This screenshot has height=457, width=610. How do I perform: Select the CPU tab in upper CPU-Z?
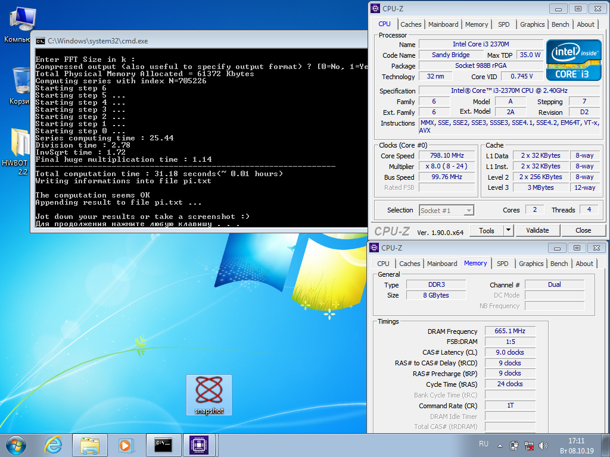click(384, 24)
